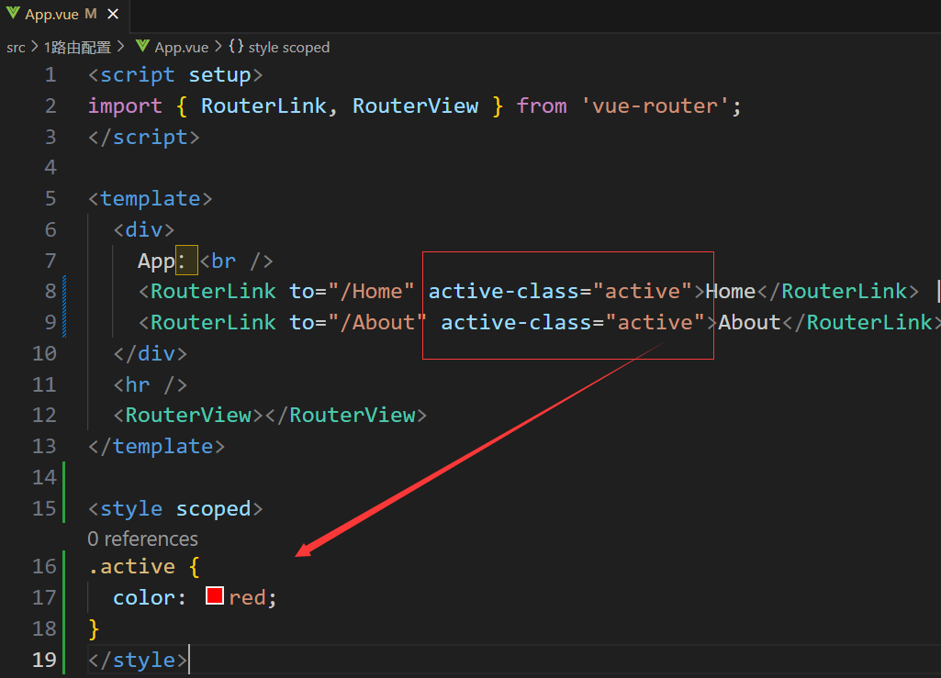Click the opening template tag
941x678 pixels.
tap(150, 199)
